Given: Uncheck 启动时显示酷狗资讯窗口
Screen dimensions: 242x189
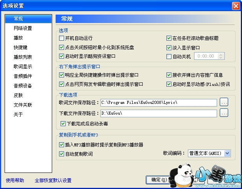Looking at the screenshot, I should (61, 56).
